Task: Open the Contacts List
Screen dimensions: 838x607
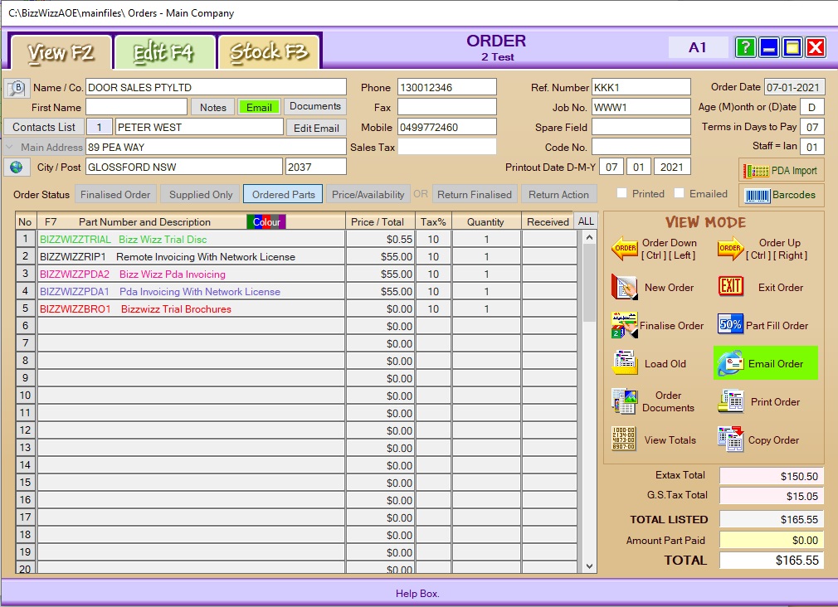Action: (44, 127)
